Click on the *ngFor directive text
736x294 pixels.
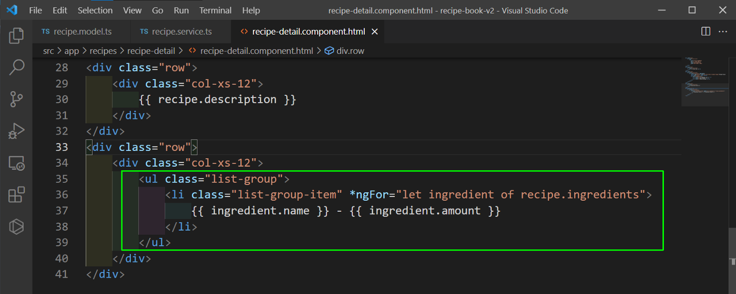pyautogui.click(x=369, y=195)
